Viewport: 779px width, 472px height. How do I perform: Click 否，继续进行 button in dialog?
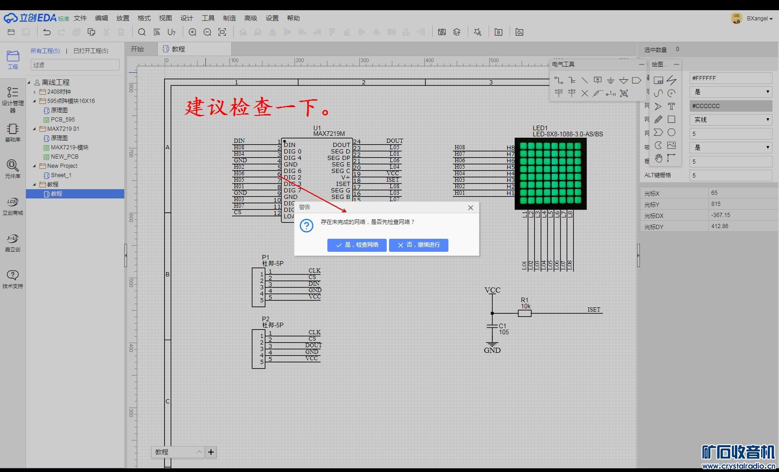[x=418, y=245]
